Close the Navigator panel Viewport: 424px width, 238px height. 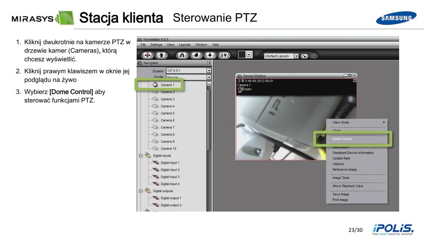pos(209,63)
